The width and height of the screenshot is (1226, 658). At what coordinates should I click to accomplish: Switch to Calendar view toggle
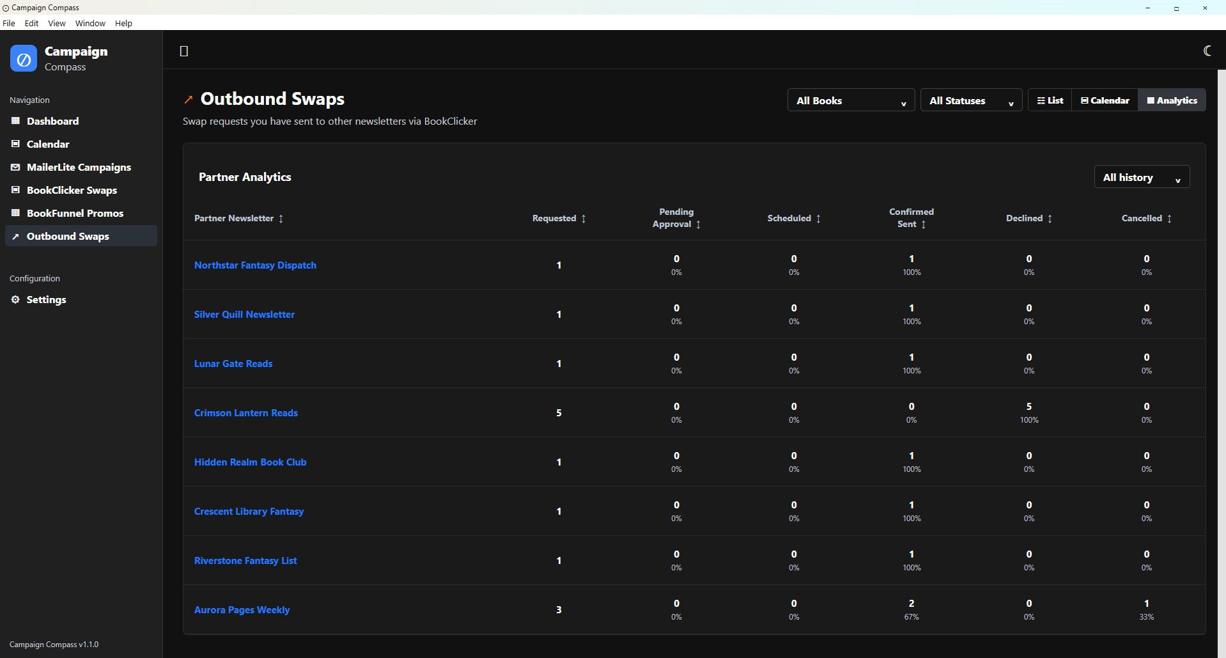point(1105,100)
